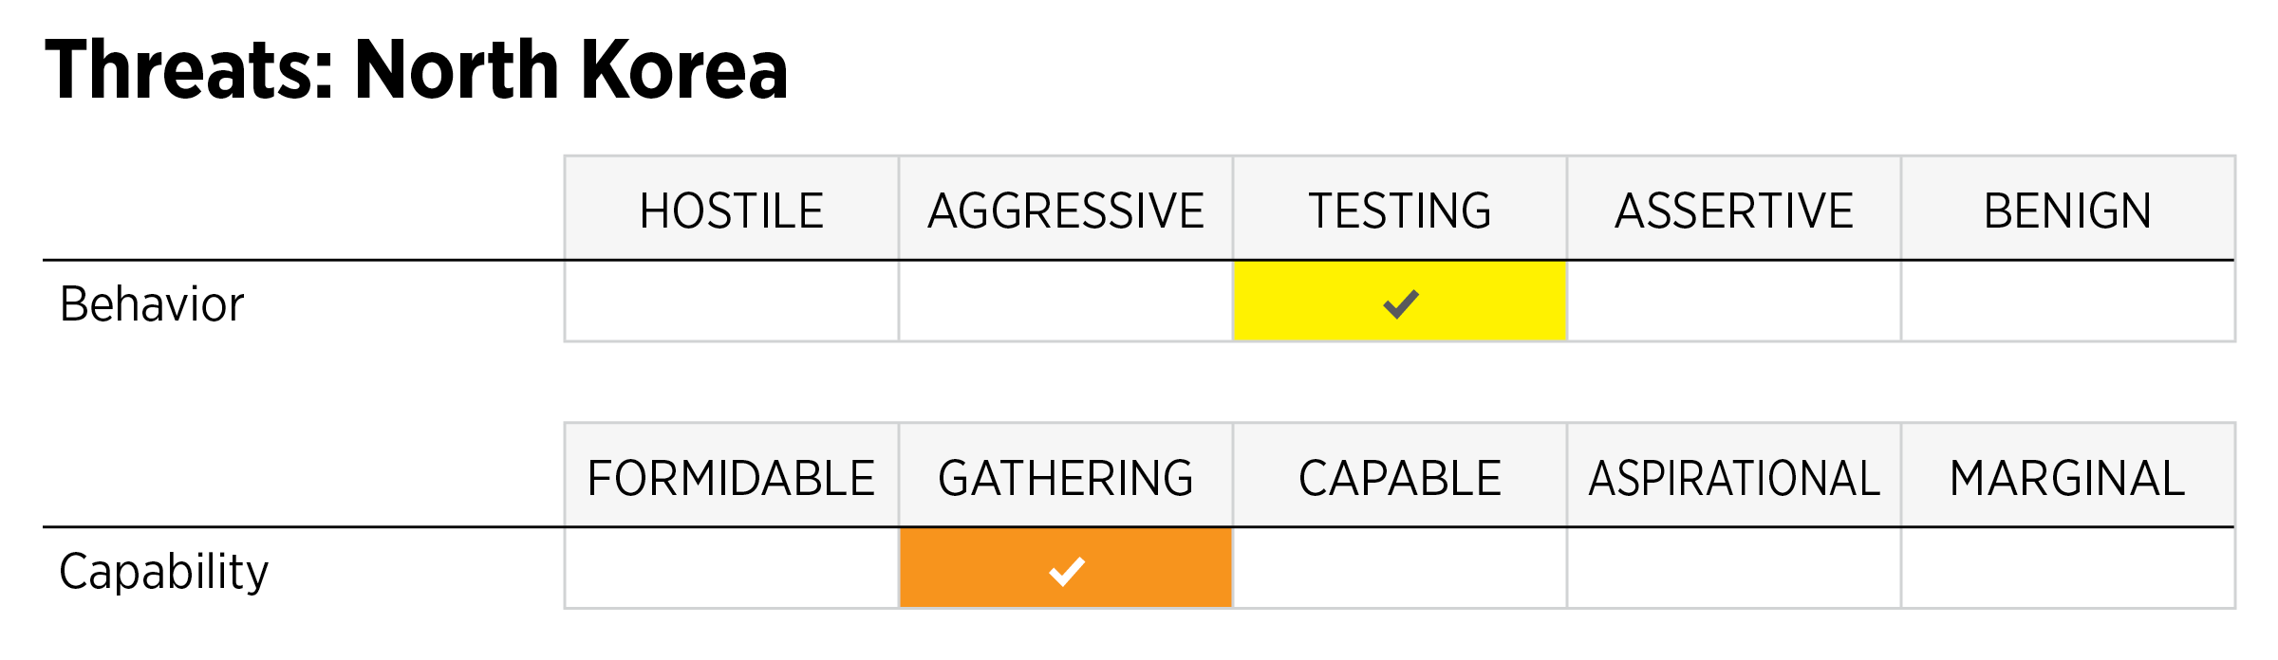Click empty Capability cell under FORMIDABLE
2278x660 pixels.
pos(731,569)
